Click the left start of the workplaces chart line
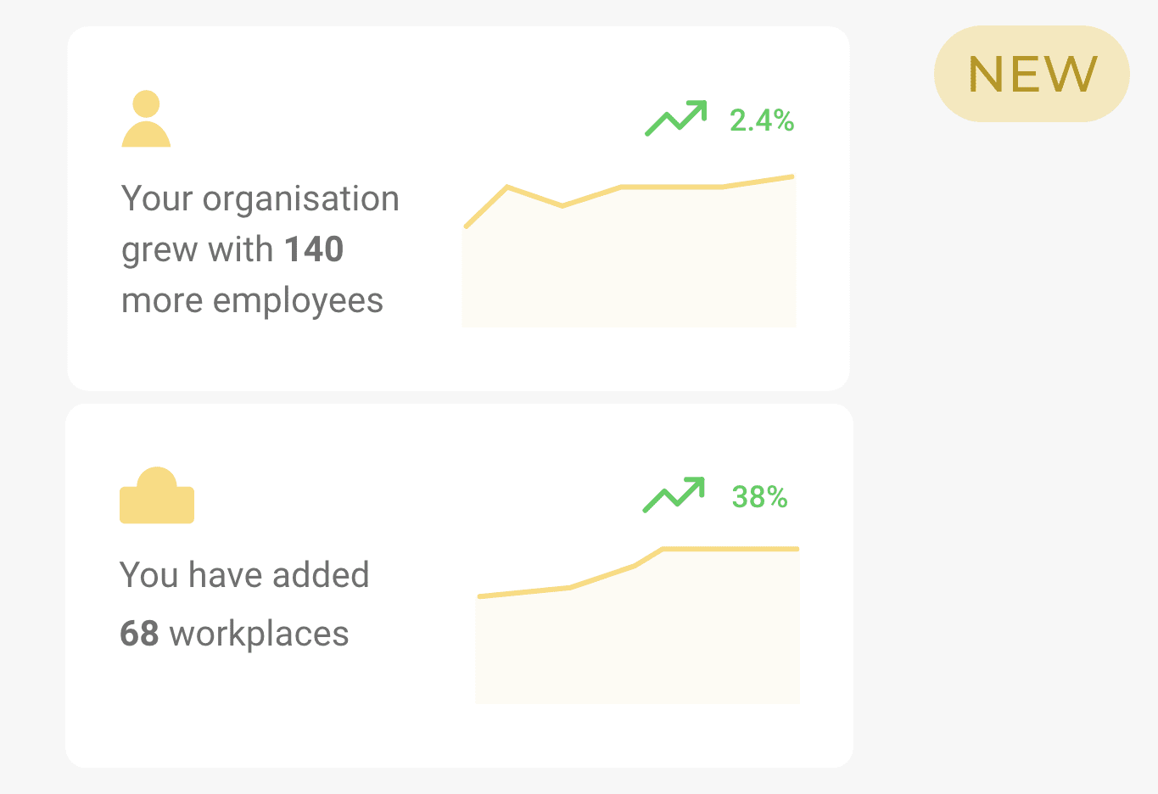Screen dimensions: 1158x794 tap(481, 596)
